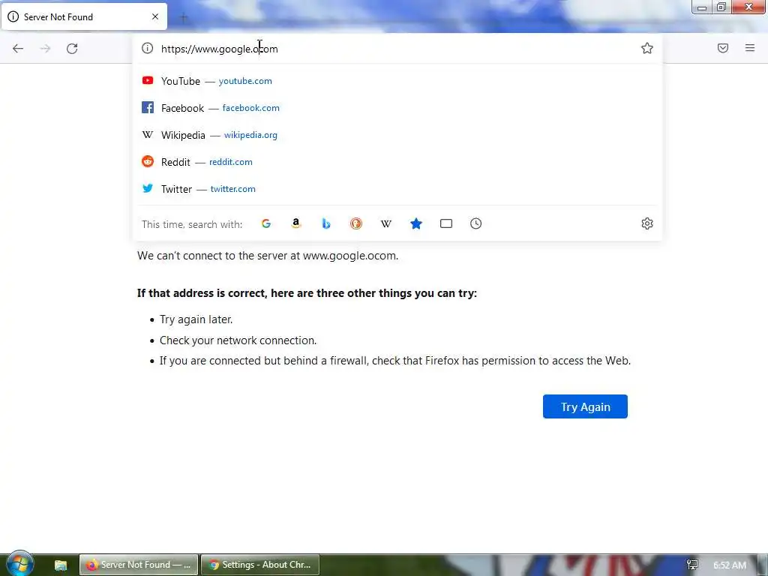The image size is (768, 576).
Task: Click inside the URL address field
Action: 397,49
